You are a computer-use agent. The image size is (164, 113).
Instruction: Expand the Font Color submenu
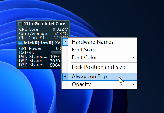pyautogui.click(x=99, y=58)
